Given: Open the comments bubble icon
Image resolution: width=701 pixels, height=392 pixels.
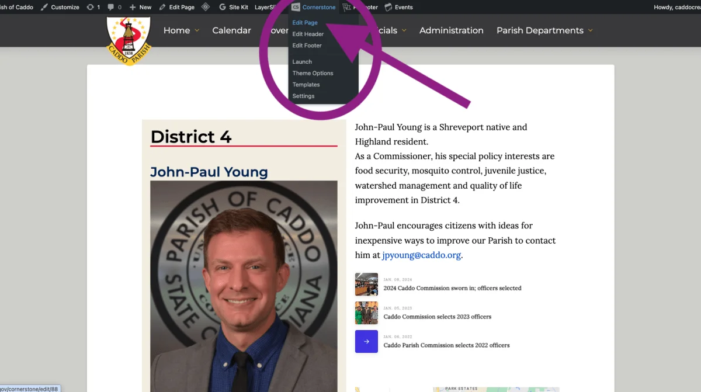Looking at the screenshot, I should coord(111,7).
